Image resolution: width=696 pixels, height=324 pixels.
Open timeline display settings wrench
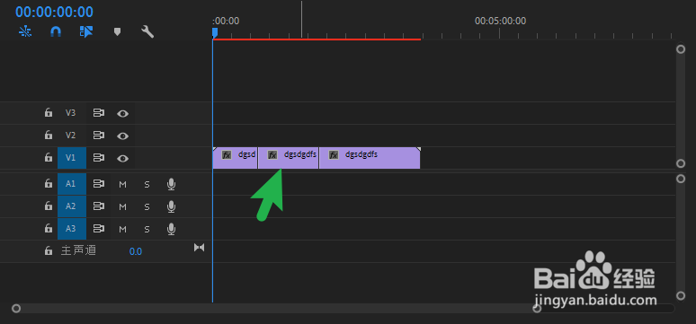(147, 31)
